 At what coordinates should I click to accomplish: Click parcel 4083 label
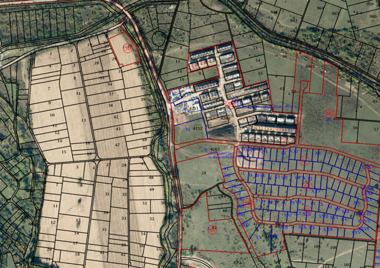[x=309, y=67]
